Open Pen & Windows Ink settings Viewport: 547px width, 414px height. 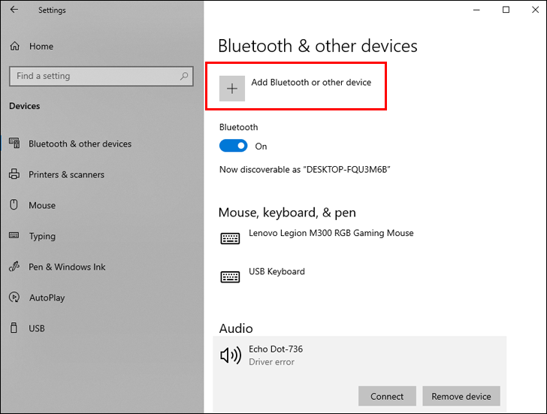(x=67, y=267)
